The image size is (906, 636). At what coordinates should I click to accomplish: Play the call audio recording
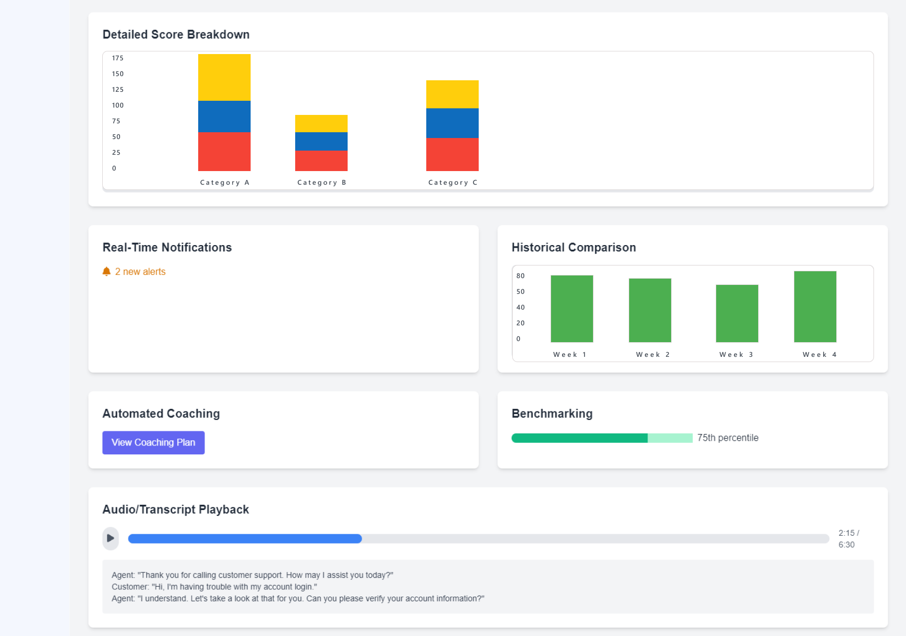(110, 538)
